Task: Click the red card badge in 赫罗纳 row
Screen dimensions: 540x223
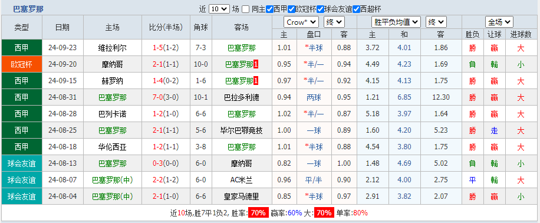Action: click(256, 81)
